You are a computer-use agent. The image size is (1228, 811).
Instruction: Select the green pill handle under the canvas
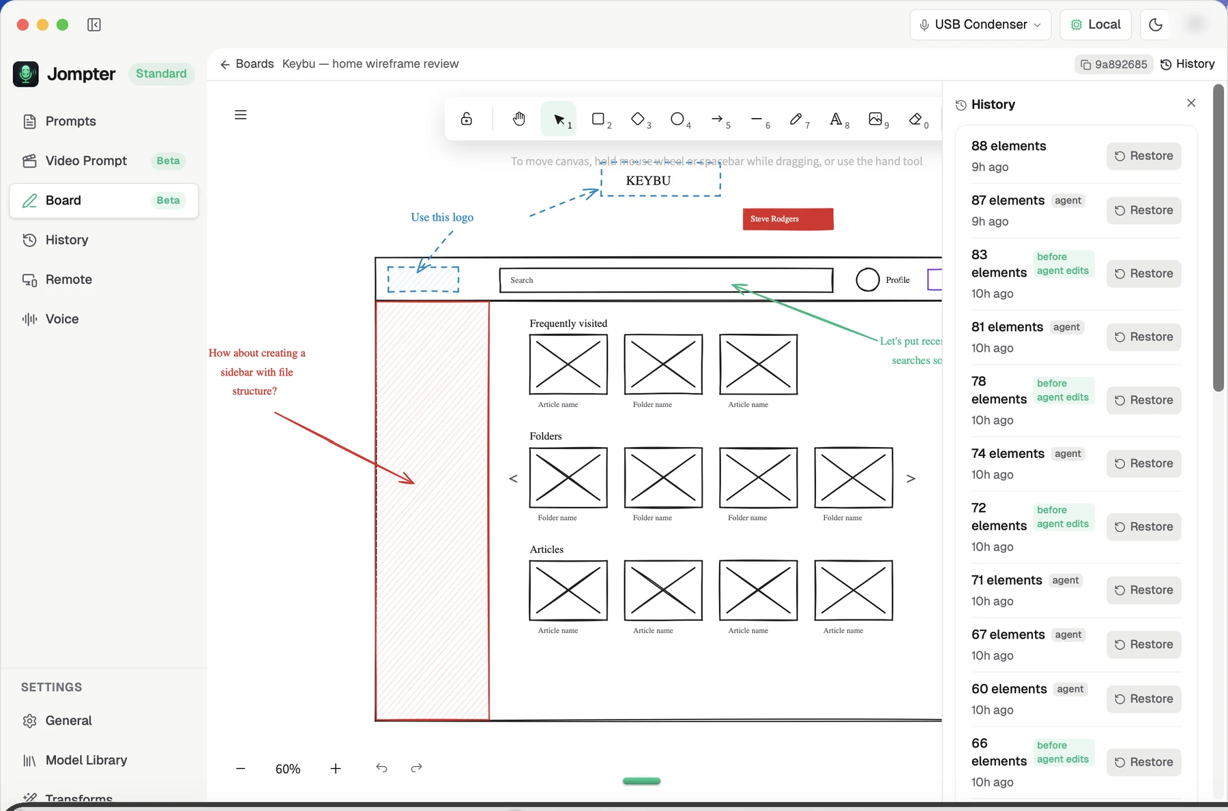point(641,781)
